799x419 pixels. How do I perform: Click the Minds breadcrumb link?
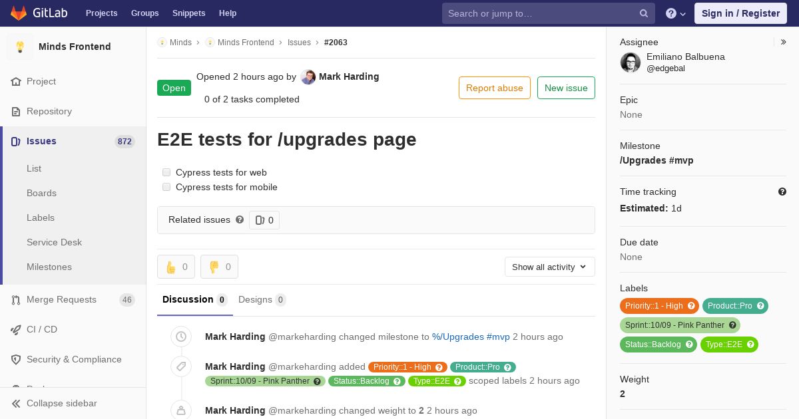click(x=180, y=42)
